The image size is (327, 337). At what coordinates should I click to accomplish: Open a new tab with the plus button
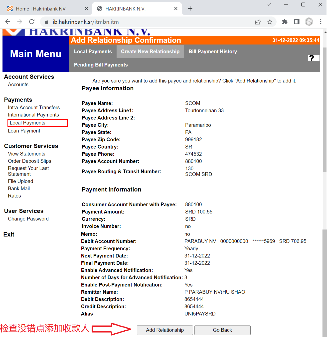click(x=190, y=8)
